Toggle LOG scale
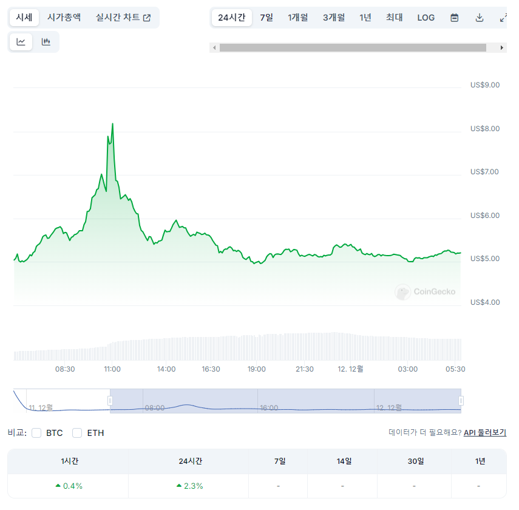 pyautogui.click(x=426, y=18)
